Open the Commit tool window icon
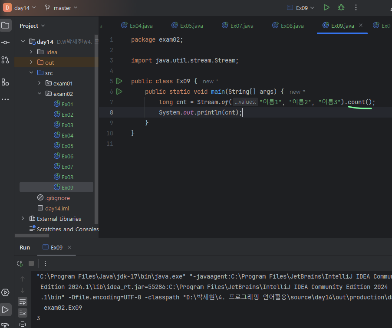This screenshot has height=328, width=392. click(x=5, y=43)
